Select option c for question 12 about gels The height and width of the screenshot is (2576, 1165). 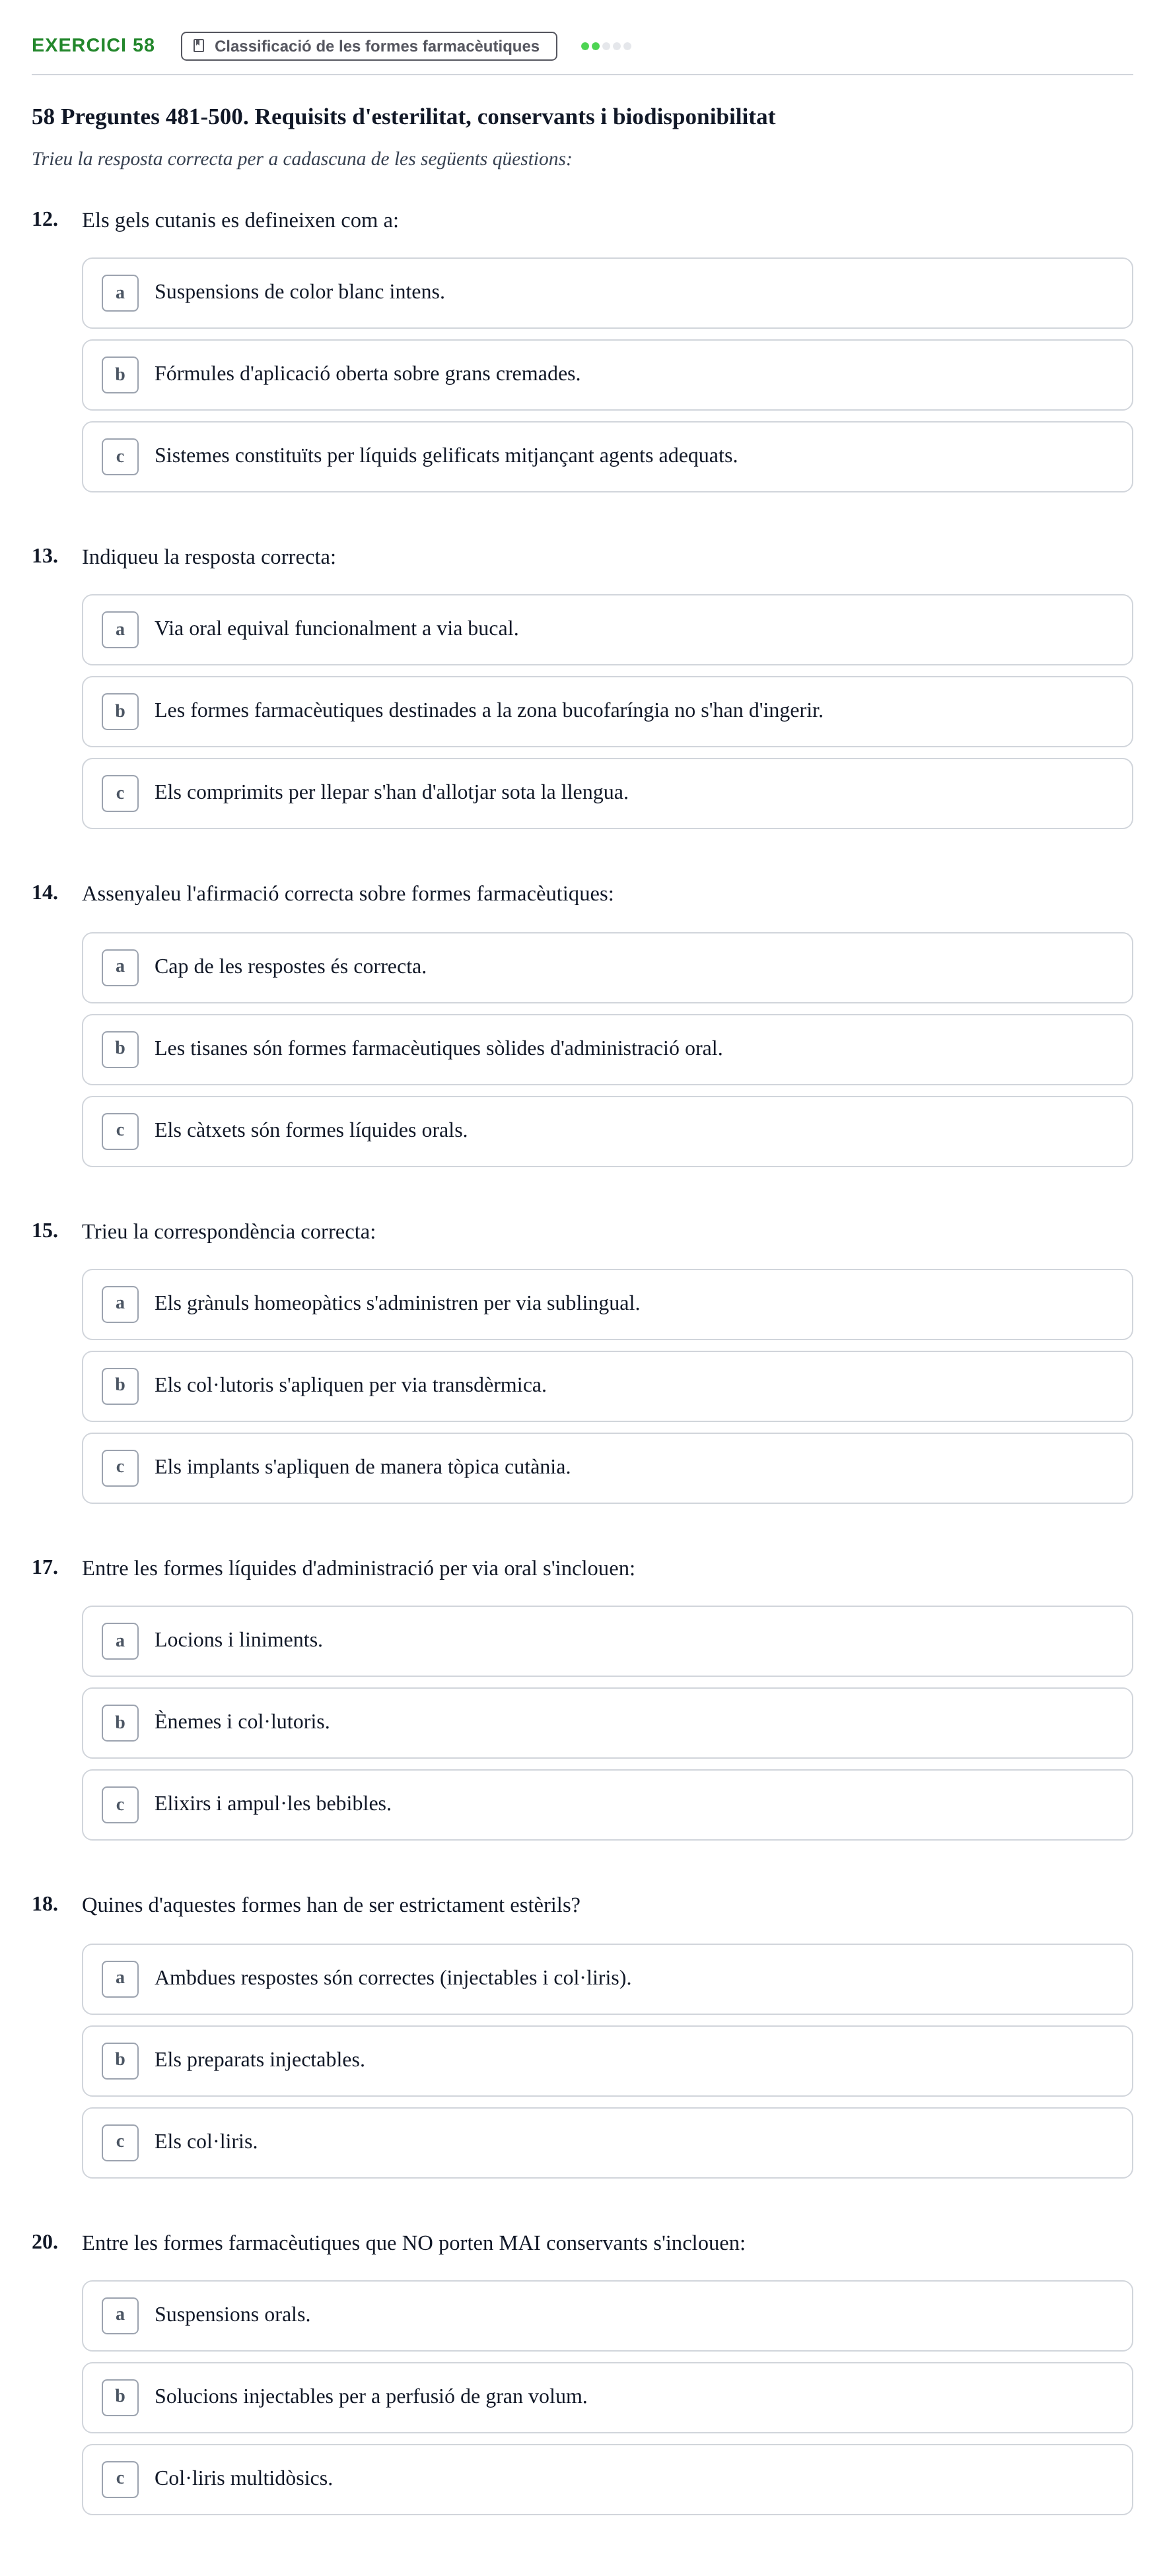tap(607, 457)
